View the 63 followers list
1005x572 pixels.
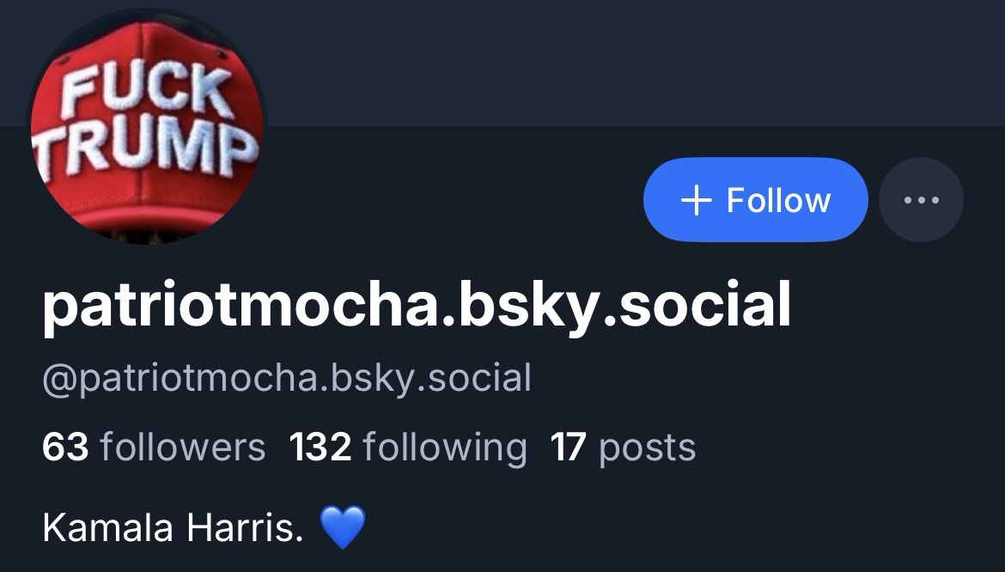click(x=154, y=447)
